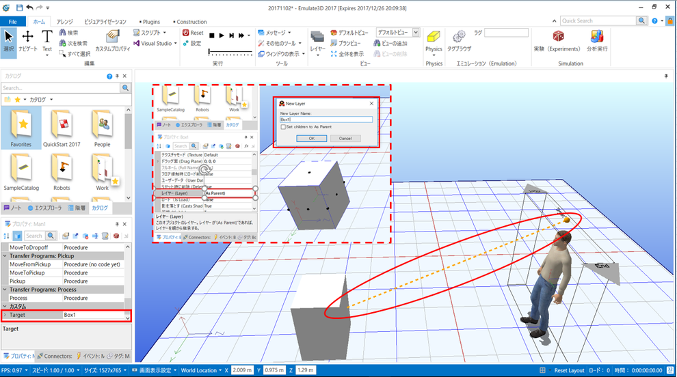Choose the ナビゲート navigate tool

click(x=27, y=42)
